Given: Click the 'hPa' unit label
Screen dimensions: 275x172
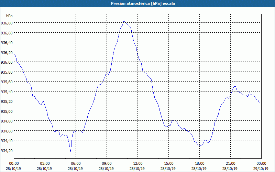Looking at the screenshot, I should (x=9, y=16).
